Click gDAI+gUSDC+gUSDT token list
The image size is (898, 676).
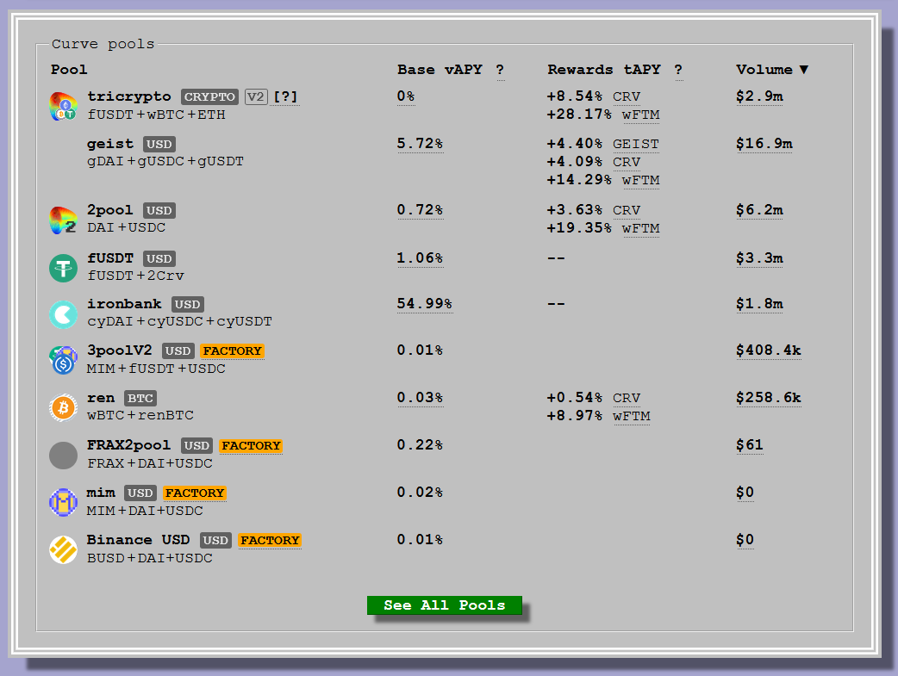[165, 161]
